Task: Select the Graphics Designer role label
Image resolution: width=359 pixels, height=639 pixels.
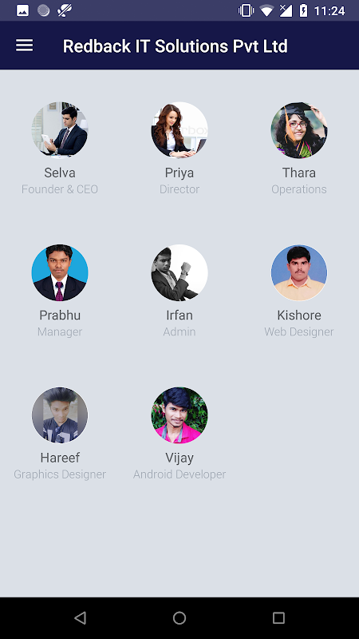Action: click(x=60, y=474)
